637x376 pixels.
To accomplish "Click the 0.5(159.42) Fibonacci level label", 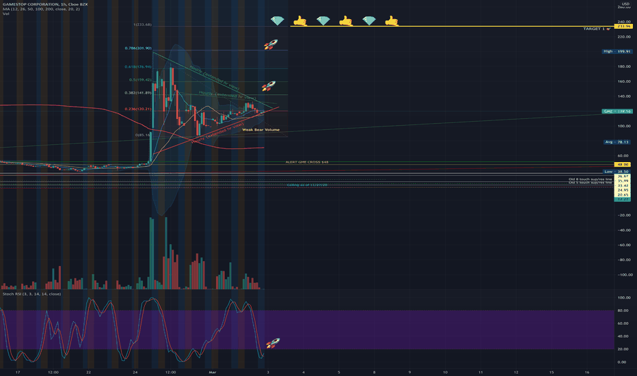I will click(140, 80).
